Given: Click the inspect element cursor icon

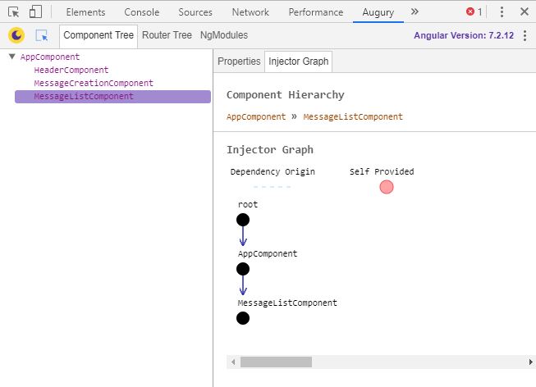Looking at the screenshot, I should (13, 12).
